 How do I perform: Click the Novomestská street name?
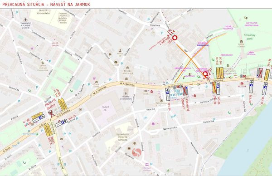pyautogui.click(x=170, y=128)
